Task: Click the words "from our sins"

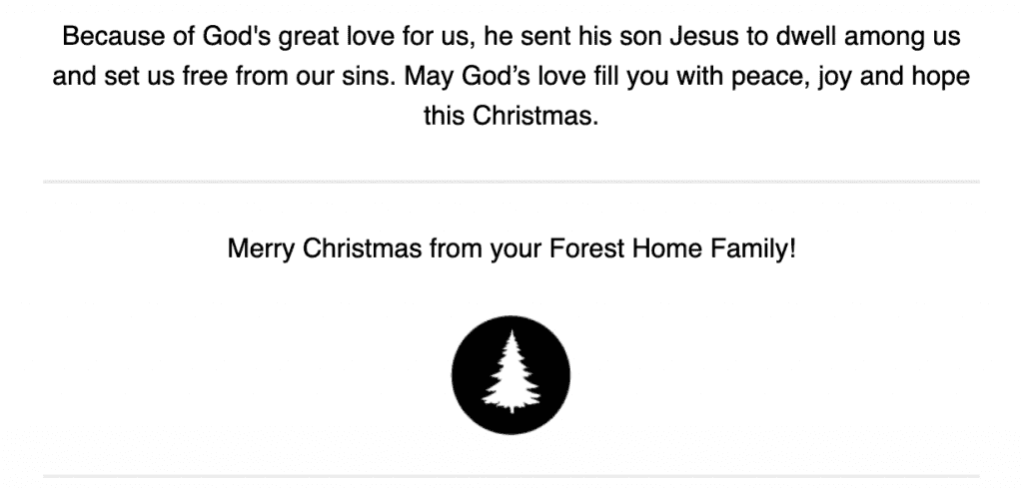Action: [x=316, y=76]
